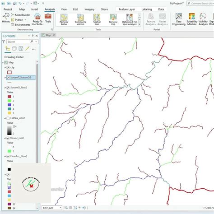Screen dimensions: 214x214
Task: Uncheck the clip layer visibility
Action: (x=8, y=67)
